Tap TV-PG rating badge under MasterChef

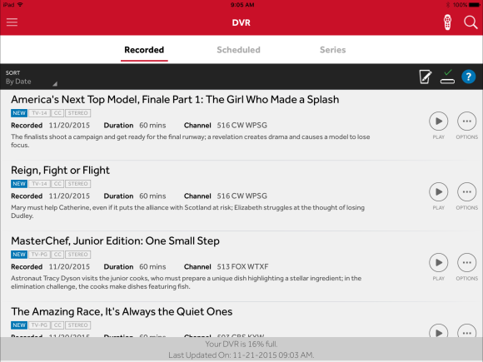click(39, 255)
